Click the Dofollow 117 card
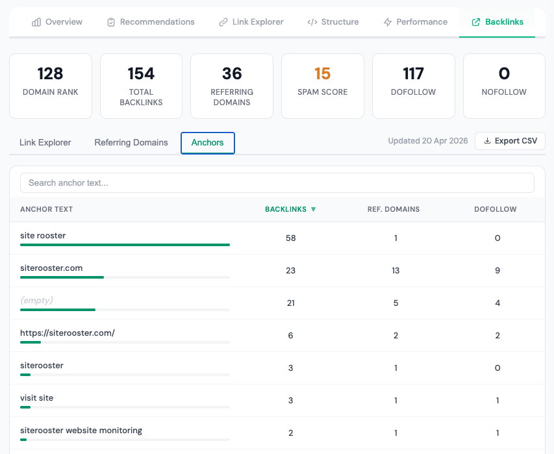The image size is (554, 454). (x=413, y=86)
